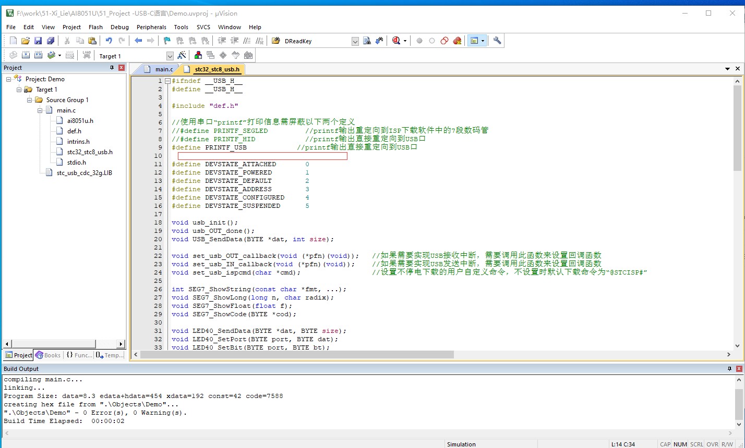Open Manage Project Items (colored cubes icon)

[x=198, y=55]
